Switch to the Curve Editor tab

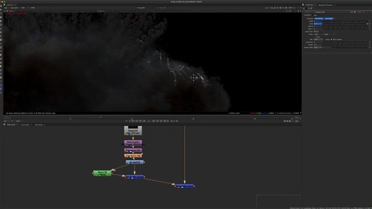click(x=25, y=125)
